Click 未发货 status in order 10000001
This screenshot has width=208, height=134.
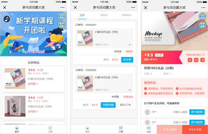click(x=118, y=52)
